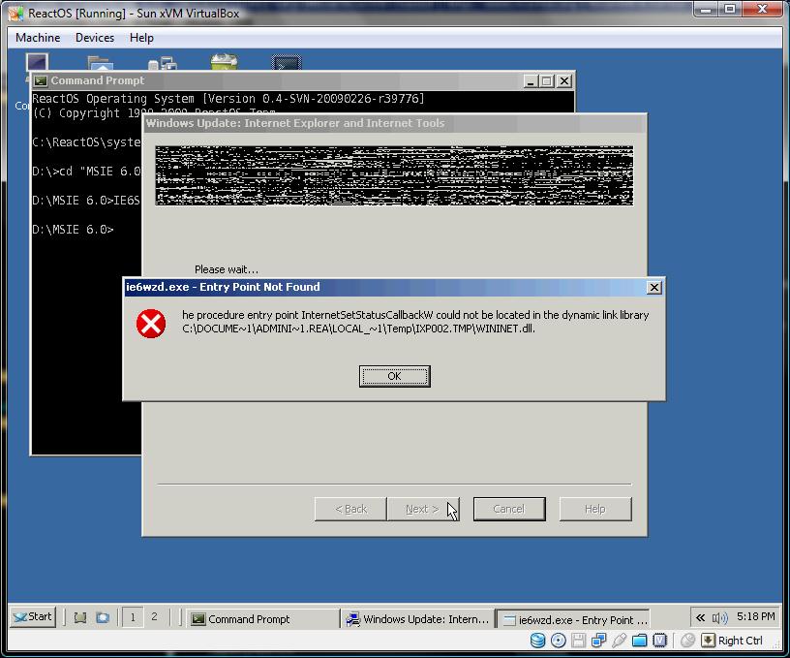Click the CD/DVD drive status icon
Image resolution: width=790 pixels, height=658 pixels.
point(559,641)
